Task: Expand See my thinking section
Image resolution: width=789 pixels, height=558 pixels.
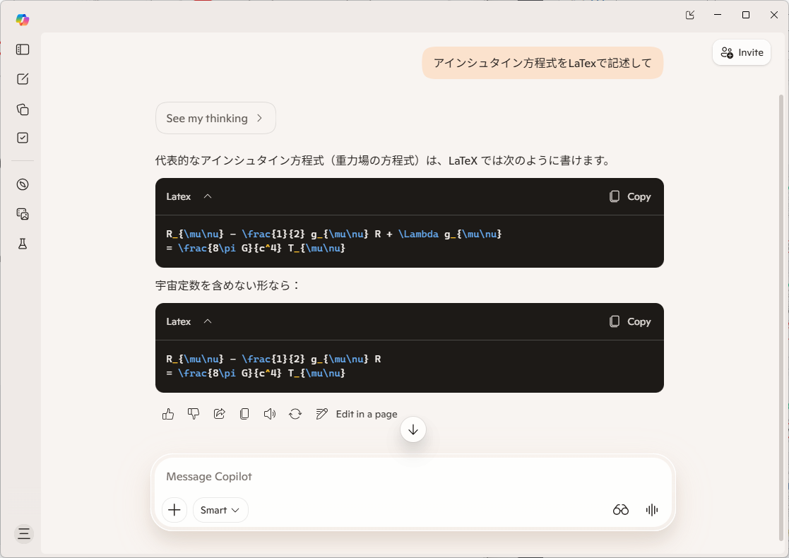Action: pyautogui.click(x=215, y=118)
